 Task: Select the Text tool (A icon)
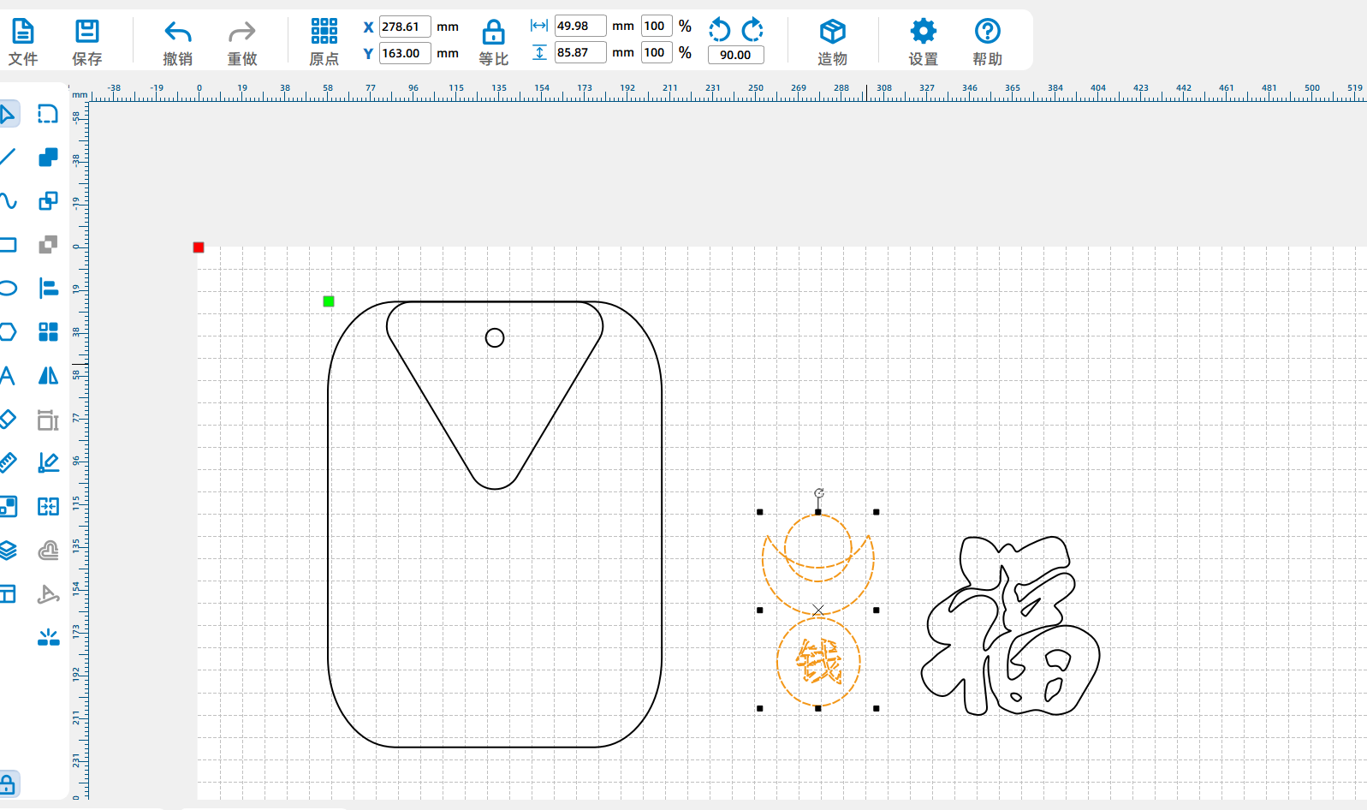[8, 376]
